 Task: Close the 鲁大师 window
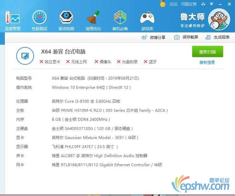click(x=229, y=4)
